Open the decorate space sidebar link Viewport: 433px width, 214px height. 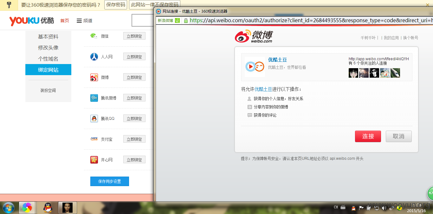pos(48,90)
